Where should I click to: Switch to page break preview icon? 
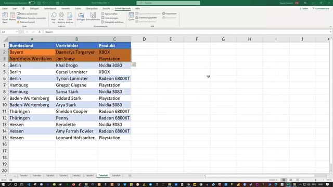[298, 180]
